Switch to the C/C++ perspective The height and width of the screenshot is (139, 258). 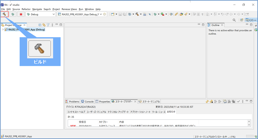click(x=251, y=20)
